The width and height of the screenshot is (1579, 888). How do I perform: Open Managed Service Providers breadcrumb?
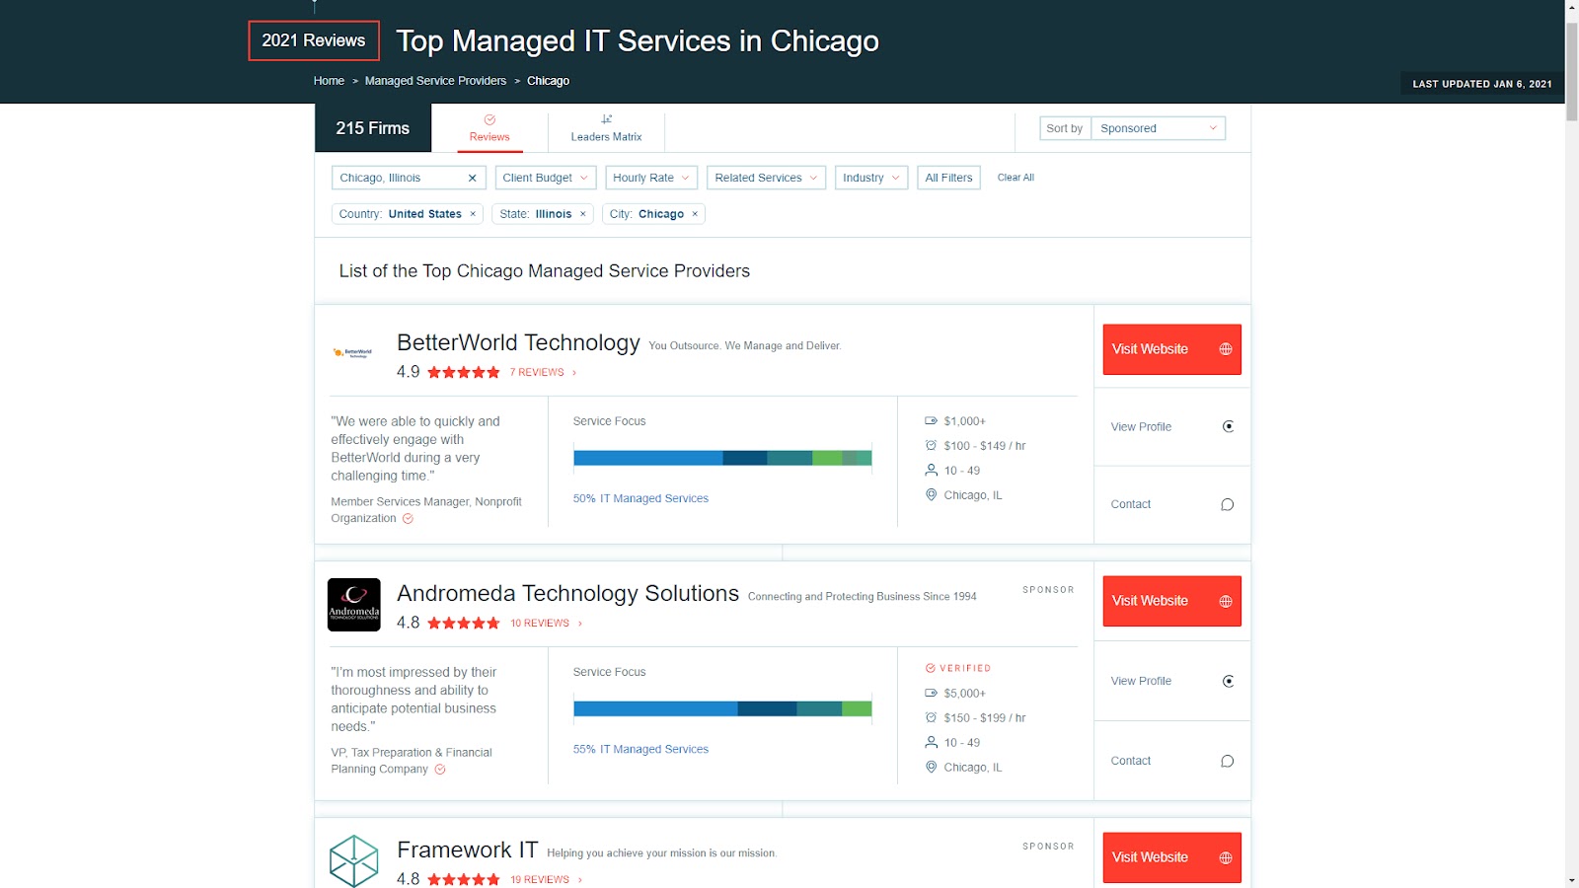[435, 81]
